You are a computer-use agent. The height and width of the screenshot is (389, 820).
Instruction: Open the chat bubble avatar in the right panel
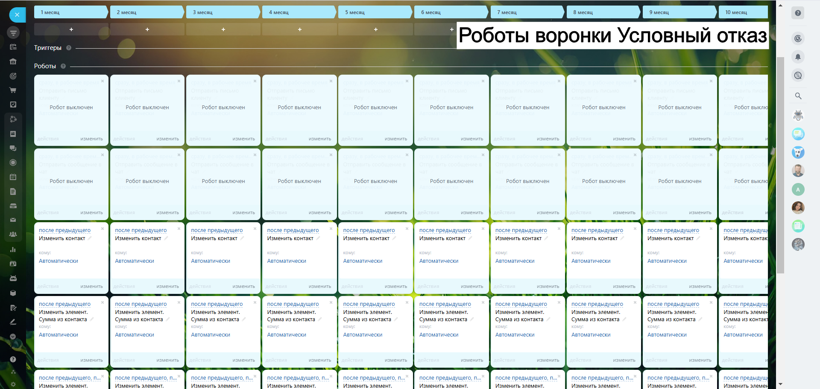pyautogui.click(x=798, y=134)
